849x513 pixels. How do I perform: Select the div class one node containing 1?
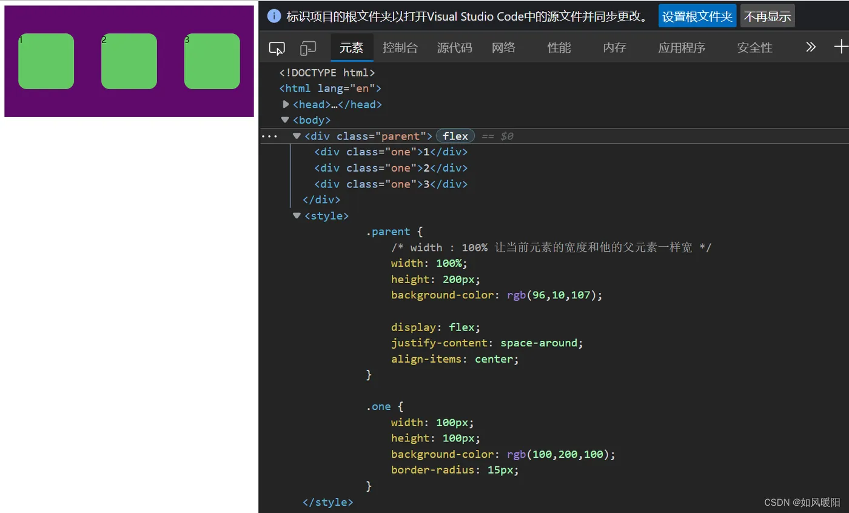point(391,152)
